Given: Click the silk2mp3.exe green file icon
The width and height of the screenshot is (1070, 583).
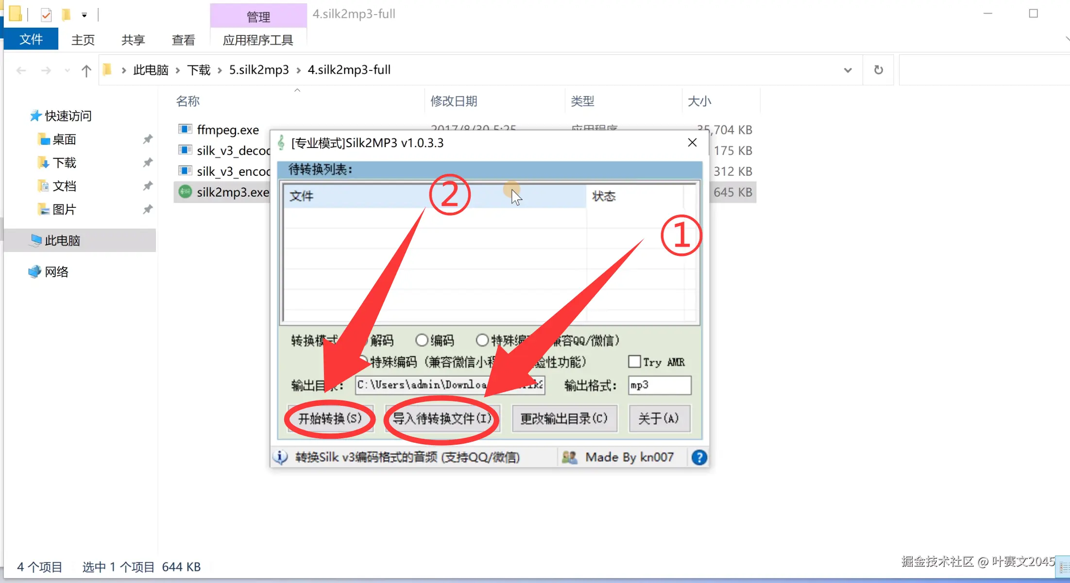Looking at the screenshot, I should (x=185, y=192).
